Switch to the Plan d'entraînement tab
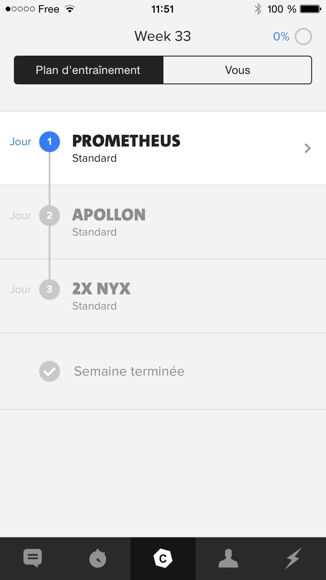 (88, 70)
